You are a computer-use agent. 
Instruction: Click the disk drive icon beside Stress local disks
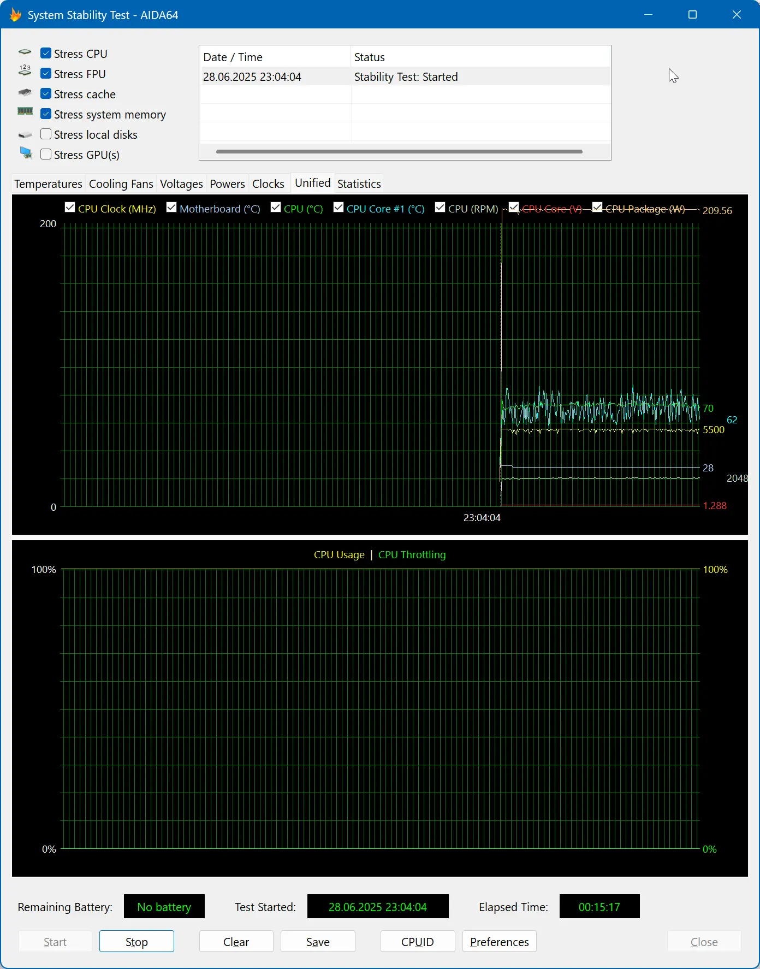pos(25,135)
